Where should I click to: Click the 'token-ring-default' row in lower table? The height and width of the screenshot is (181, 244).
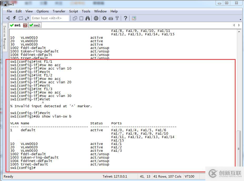pos(60,158)
